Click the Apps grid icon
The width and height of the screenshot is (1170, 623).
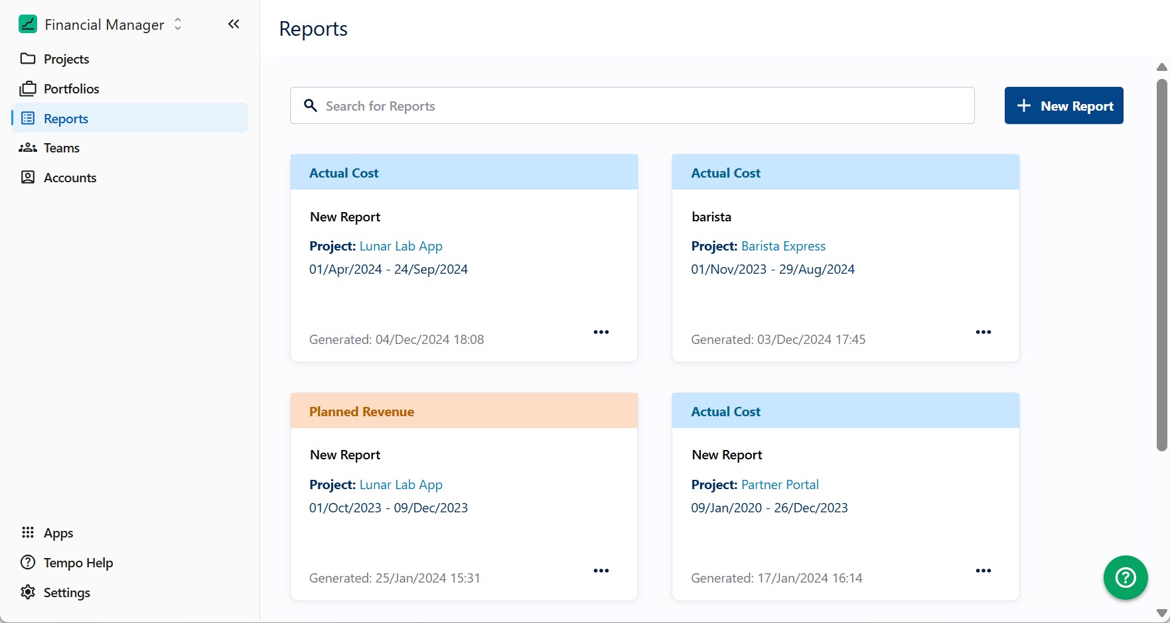point(27,533)
